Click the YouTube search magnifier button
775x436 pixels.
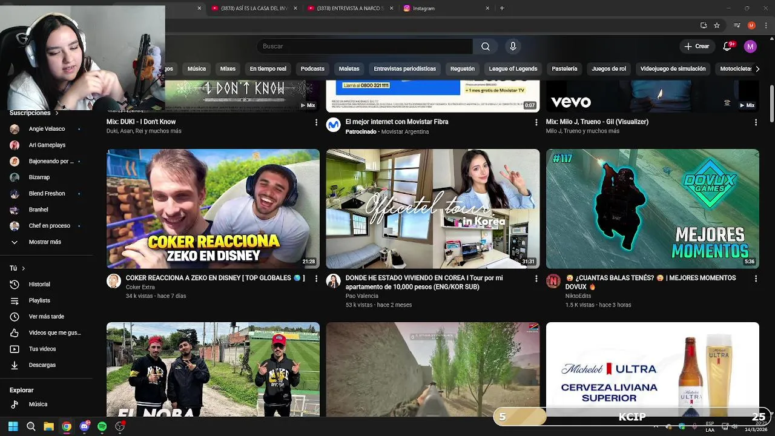[x=486, y=47]
